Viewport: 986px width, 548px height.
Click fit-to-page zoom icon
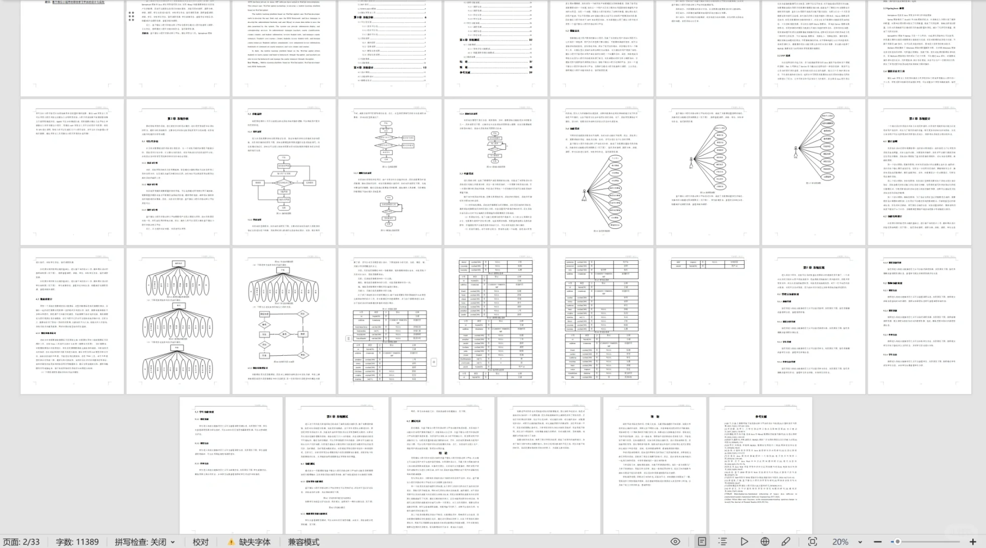tap(812, 541)
